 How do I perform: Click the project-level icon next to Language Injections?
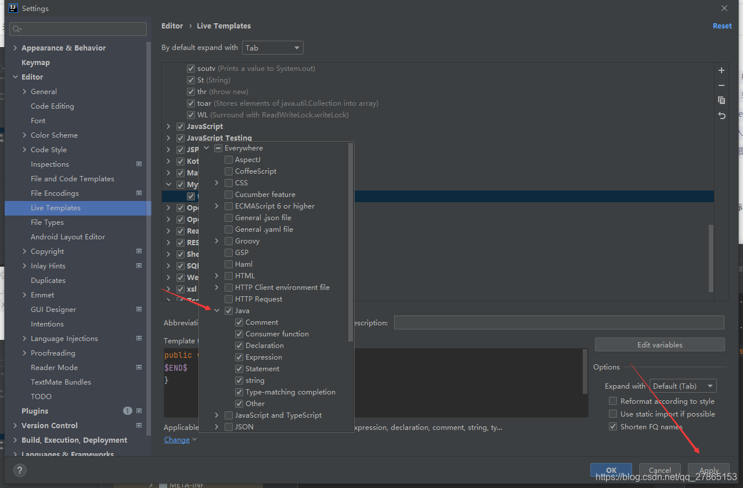(139, 339)
